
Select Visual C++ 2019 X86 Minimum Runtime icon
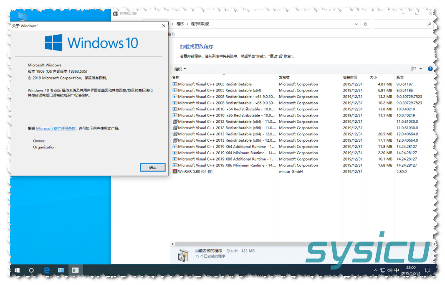coord(175,165)
